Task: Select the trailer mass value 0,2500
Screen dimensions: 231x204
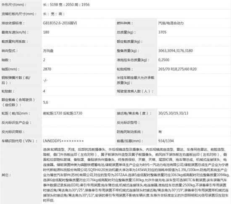Action: click(x=164, y=60)
